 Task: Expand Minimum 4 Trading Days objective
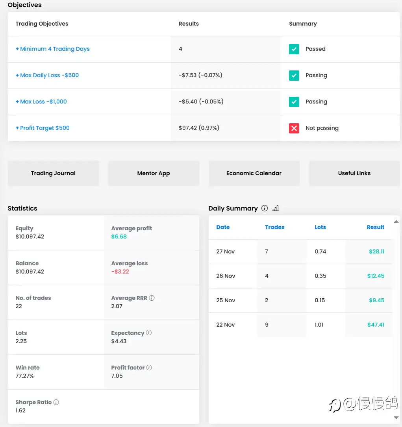[53, 49]
